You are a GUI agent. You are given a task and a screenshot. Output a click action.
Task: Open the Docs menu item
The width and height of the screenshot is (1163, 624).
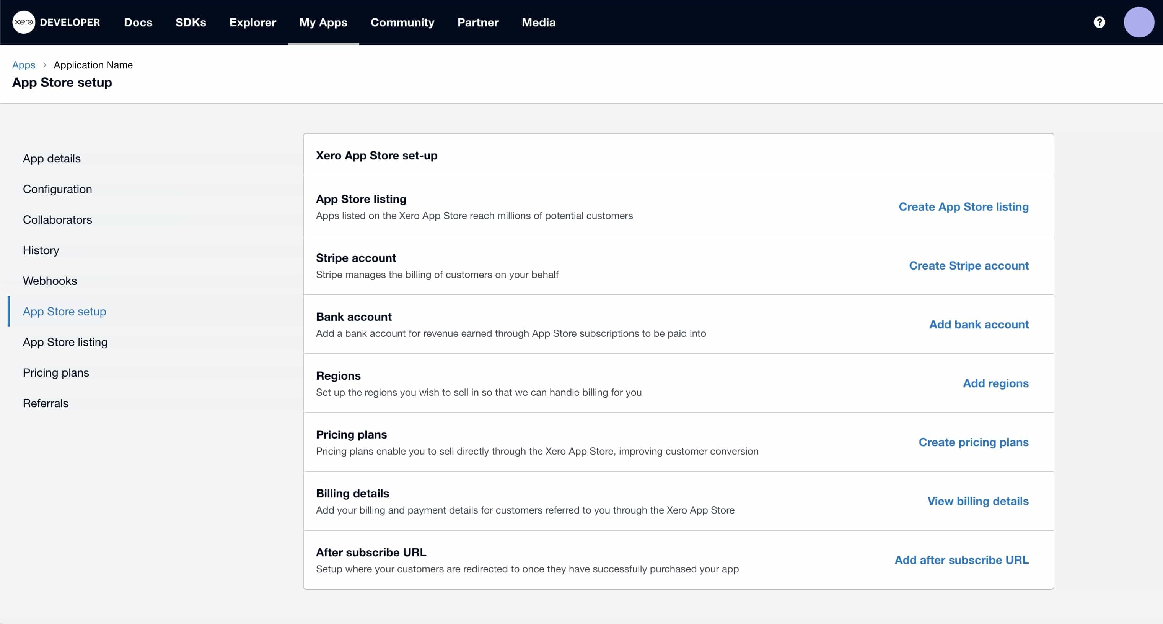coord(138,22)
